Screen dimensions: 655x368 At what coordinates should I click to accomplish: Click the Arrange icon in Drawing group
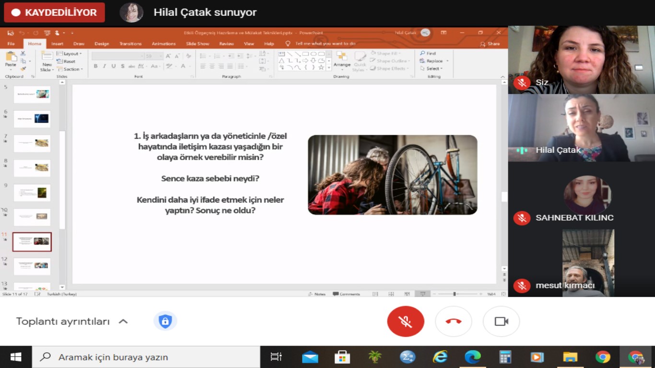(x=342, y=59)
